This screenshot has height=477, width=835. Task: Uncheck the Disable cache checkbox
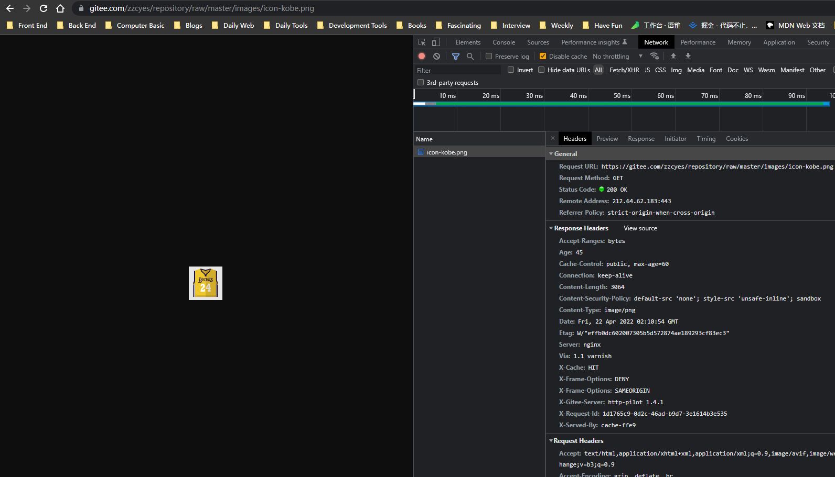543,56
